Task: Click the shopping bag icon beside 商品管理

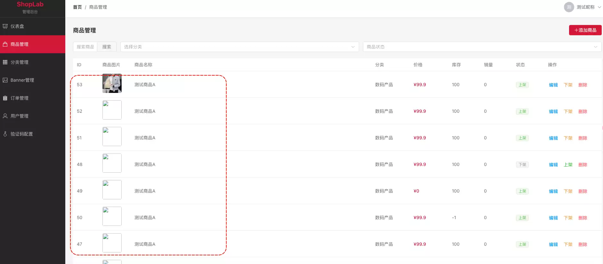Action: point(5,44)
